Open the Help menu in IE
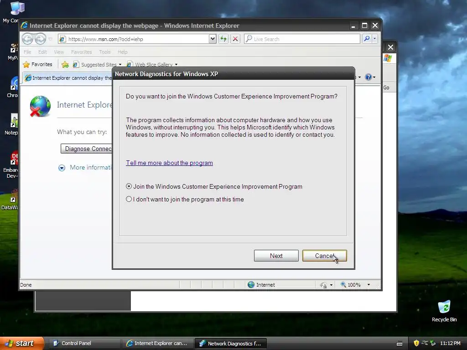The height and width of the screenshot is (350, 467). pyautogui.click(x=122, y=52)
